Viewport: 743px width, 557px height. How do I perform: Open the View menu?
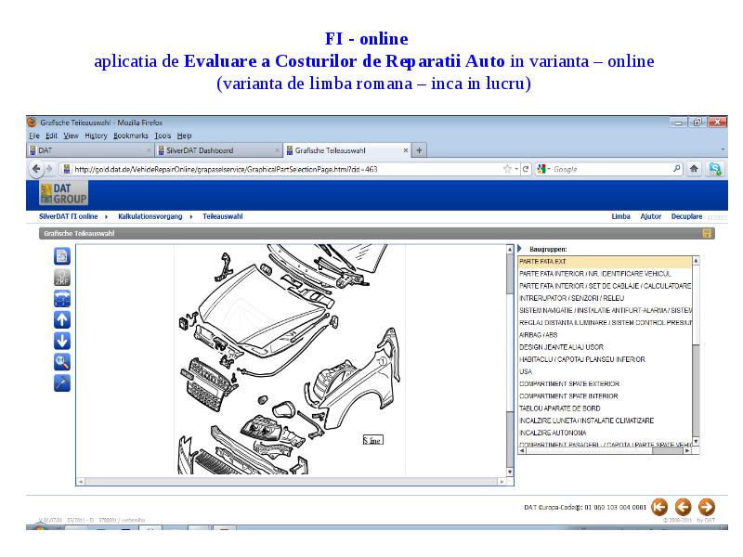click(72, 136)
